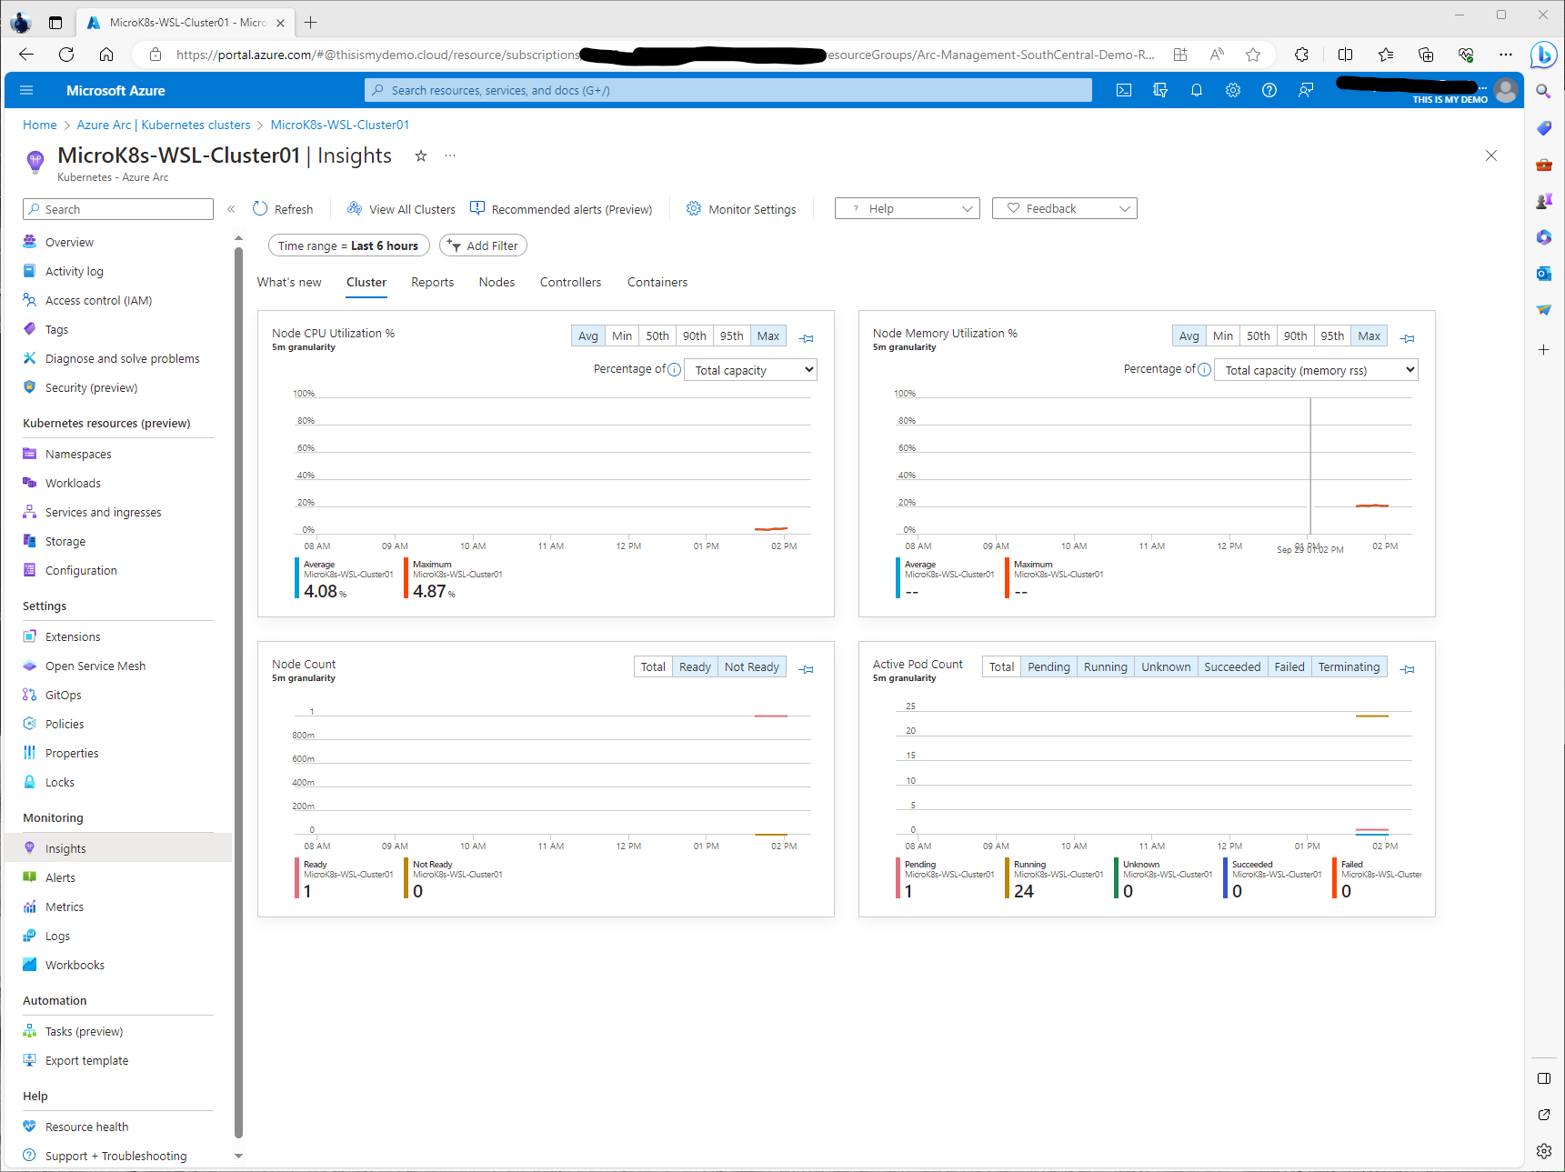Switch to the Containers tab
The image size is (1565, 1172).
click(657, 282)
